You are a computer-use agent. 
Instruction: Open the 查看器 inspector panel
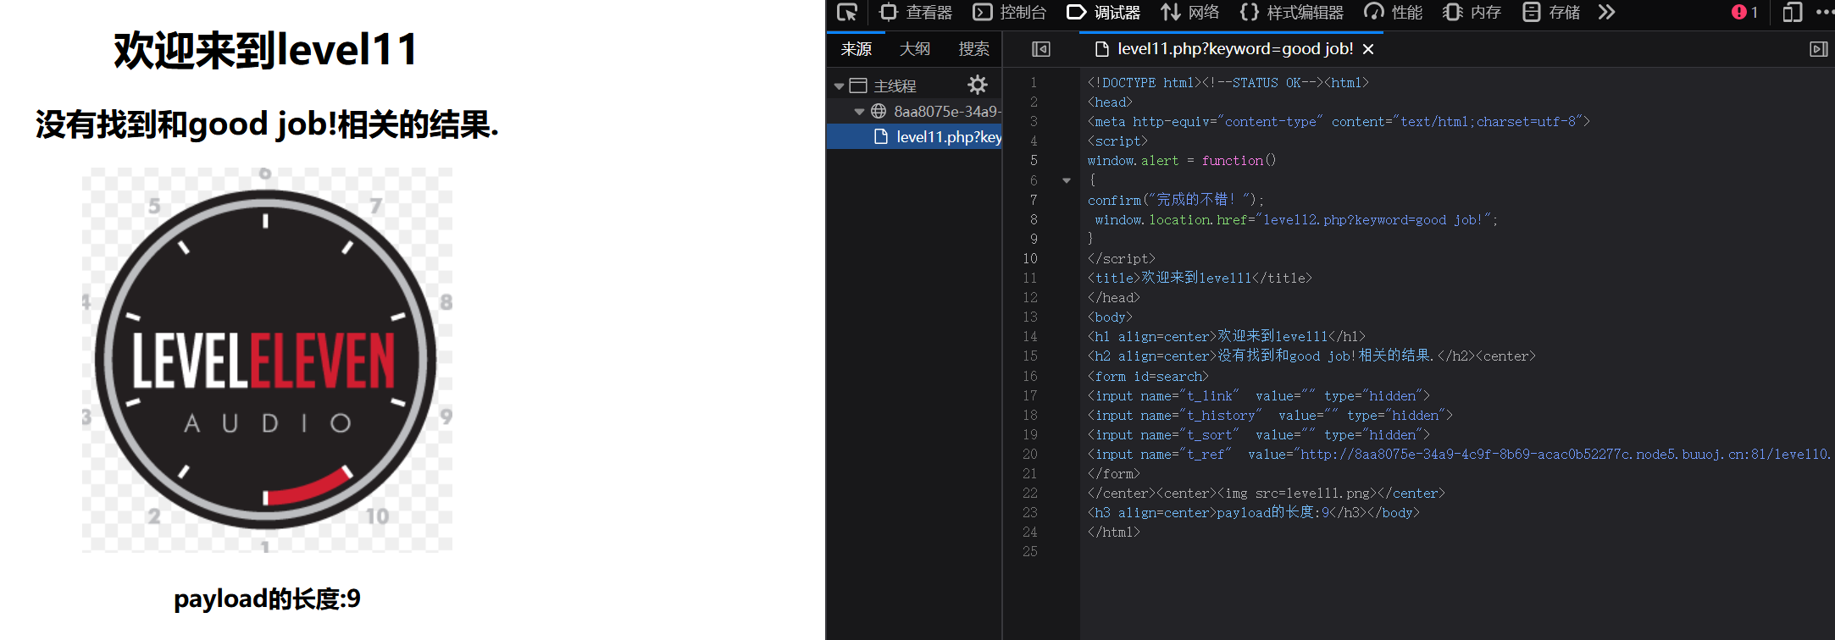916,13
